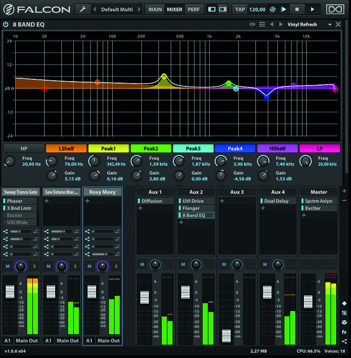The width and height of the screenshot is (351, 358).
Task: Click the cube icon in right toolbar
Action: [344, 322]
